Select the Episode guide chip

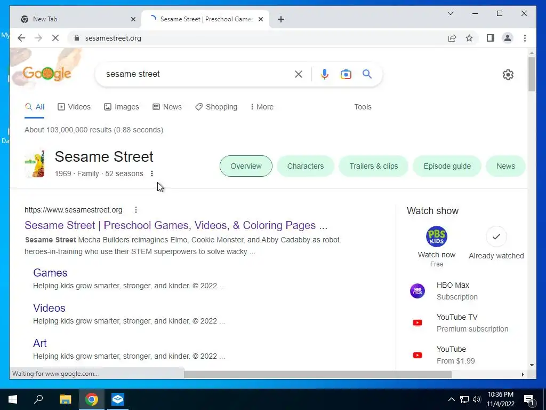[447, 166]
